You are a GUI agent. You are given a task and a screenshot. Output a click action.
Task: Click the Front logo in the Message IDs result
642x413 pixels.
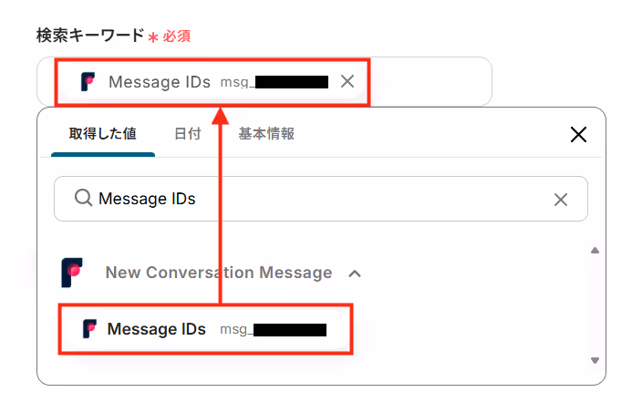coord(89,329)
